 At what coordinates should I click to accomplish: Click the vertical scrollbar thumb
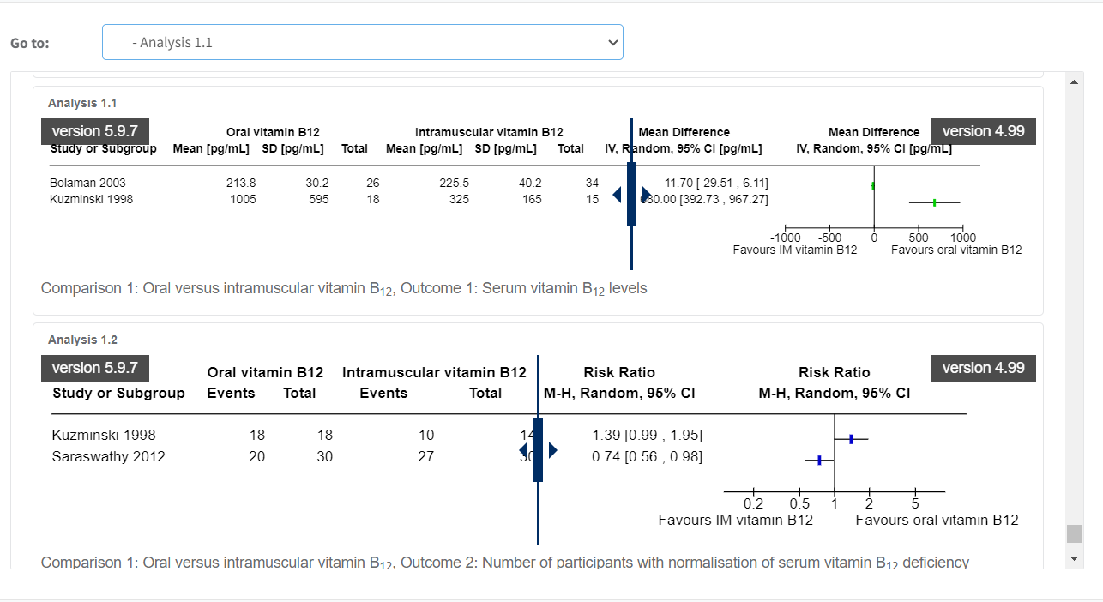1074,533
